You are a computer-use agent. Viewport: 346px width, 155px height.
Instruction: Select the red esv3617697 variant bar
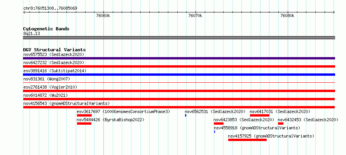[x=84, y=115]
